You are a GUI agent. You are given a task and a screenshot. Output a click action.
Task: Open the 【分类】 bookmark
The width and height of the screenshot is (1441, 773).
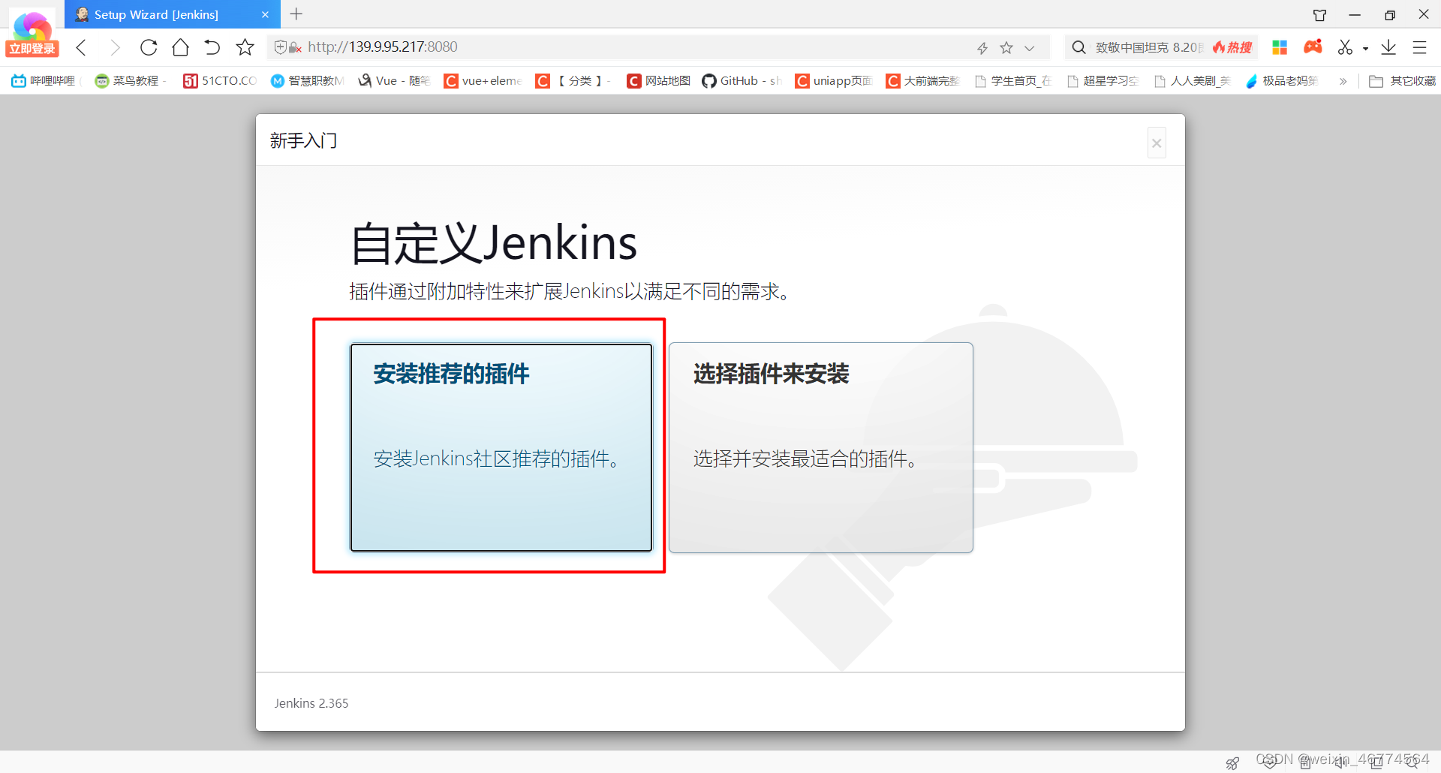573,81
